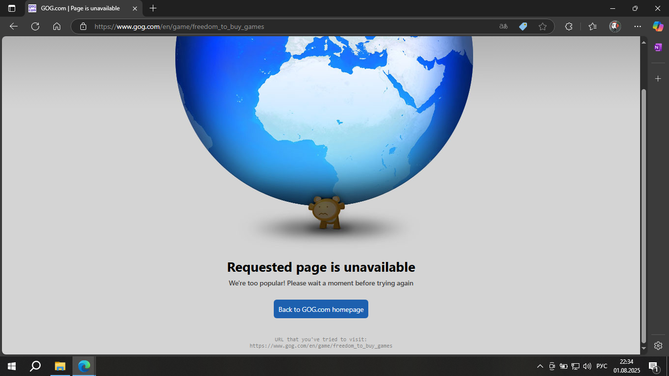This screenshot has height=376, width=669.
Task: Open the volume control icon
Action: (x=587, y=366)
